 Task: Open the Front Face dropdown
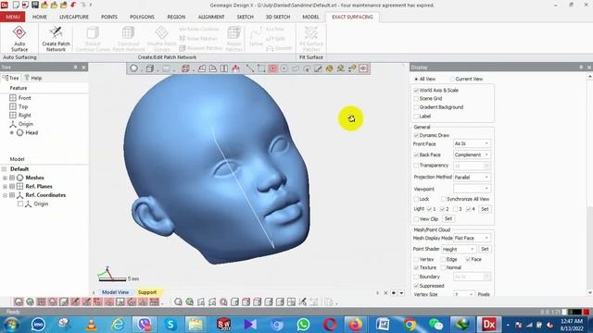point(472,143)
